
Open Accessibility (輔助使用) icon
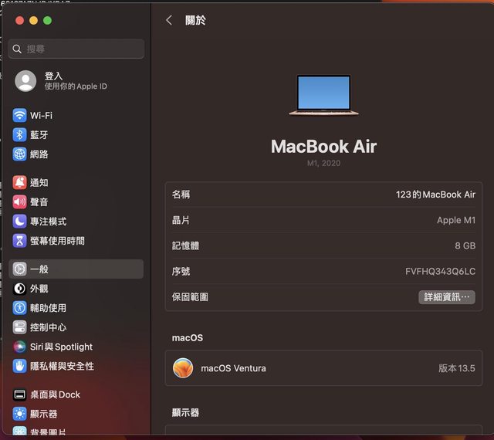pyautogui.click(x=20, y=308)
